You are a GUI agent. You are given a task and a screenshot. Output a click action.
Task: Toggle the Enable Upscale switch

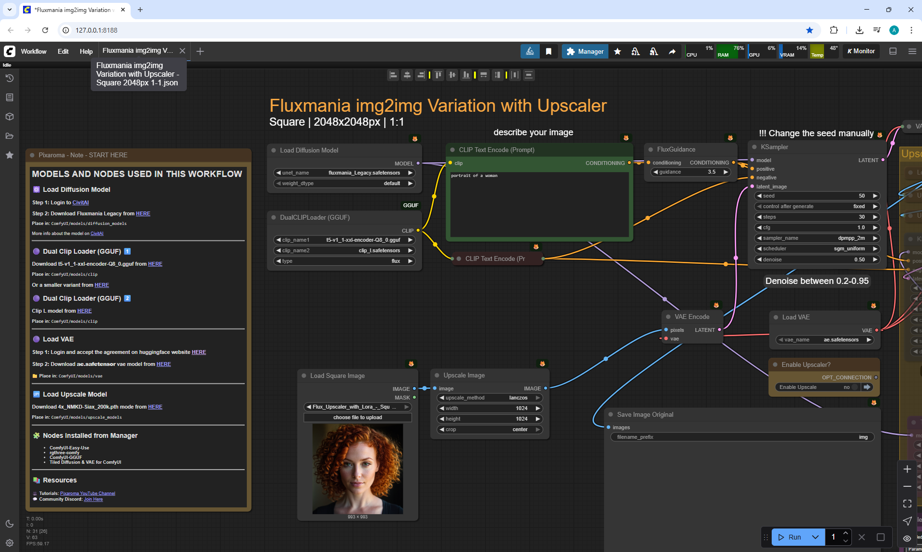pos(855,387)
